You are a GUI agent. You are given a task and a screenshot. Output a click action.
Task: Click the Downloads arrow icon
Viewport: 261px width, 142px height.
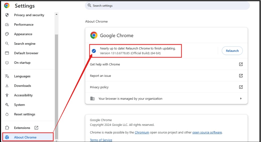(x=7, y=86)
